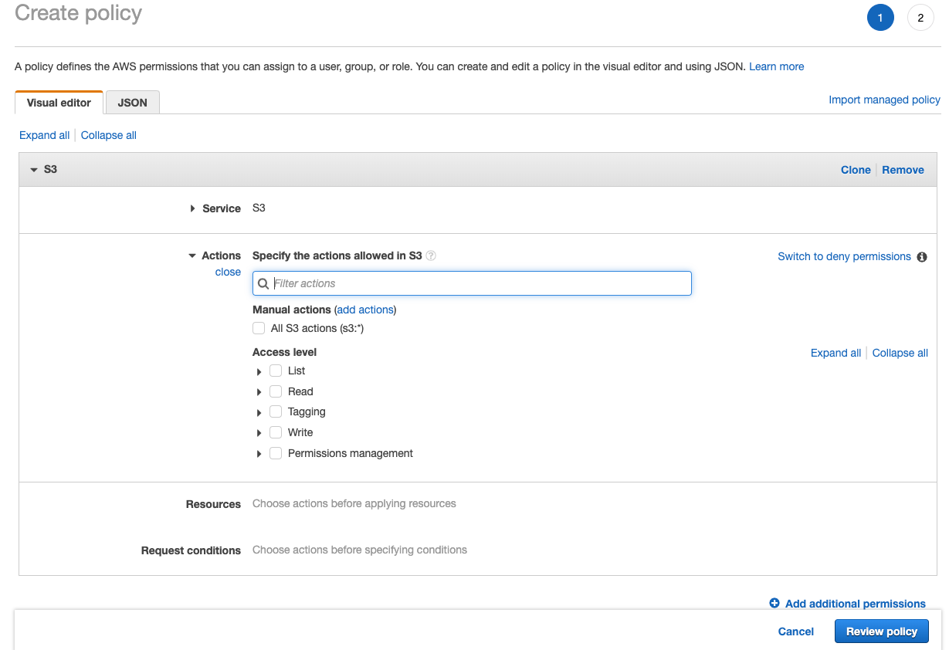Screen dimensions: 949x650
Task: Click 'Choose actions before specifying conditions' text
Action: coord(360,550)
